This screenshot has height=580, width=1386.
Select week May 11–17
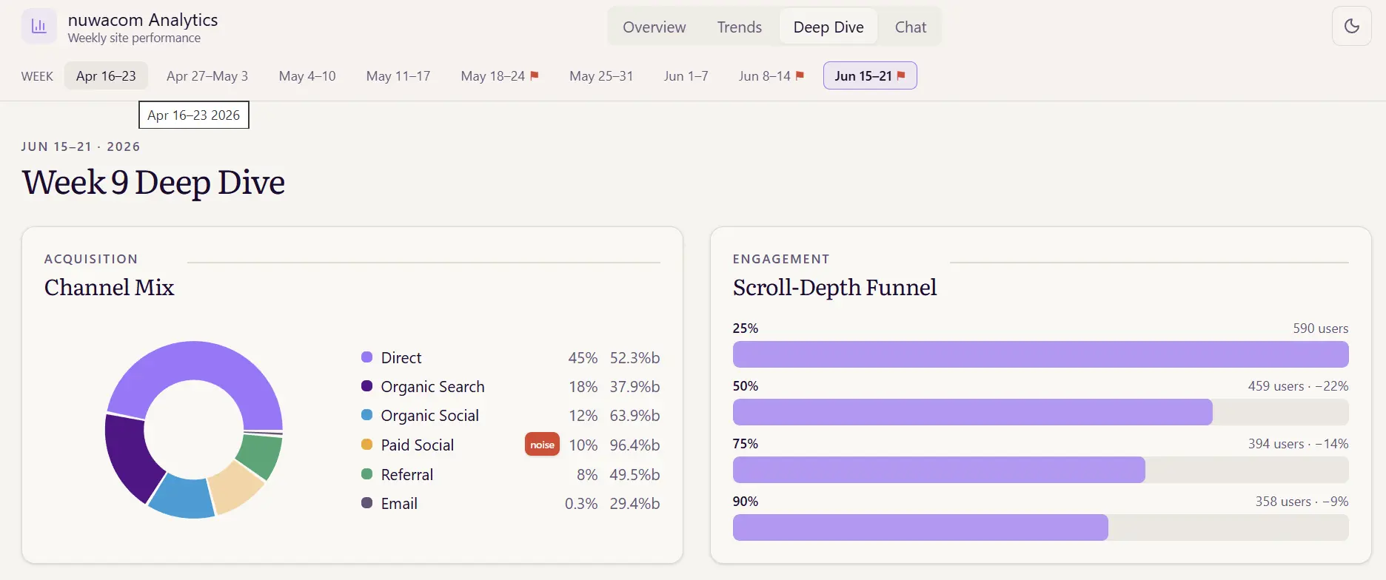click(398, 76)
